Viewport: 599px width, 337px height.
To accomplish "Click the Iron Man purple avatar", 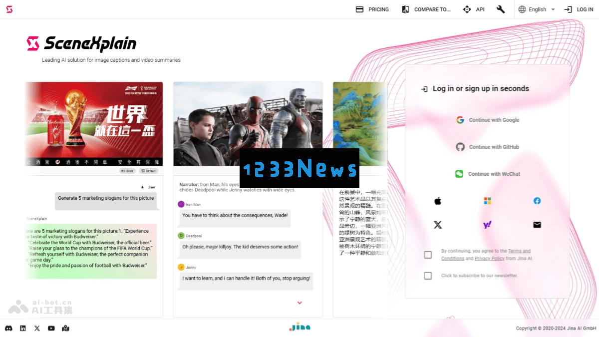I will click(181, 204).
